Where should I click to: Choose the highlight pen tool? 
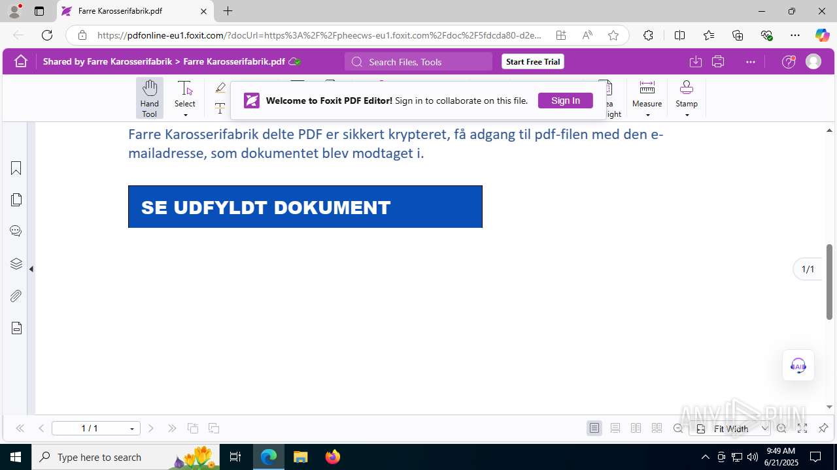tap(220, 87)
